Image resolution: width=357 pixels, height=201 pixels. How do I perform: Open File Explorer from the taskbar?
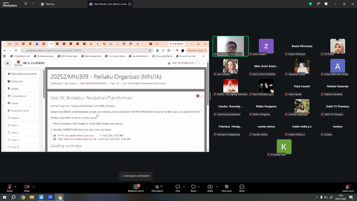point(32,197)
